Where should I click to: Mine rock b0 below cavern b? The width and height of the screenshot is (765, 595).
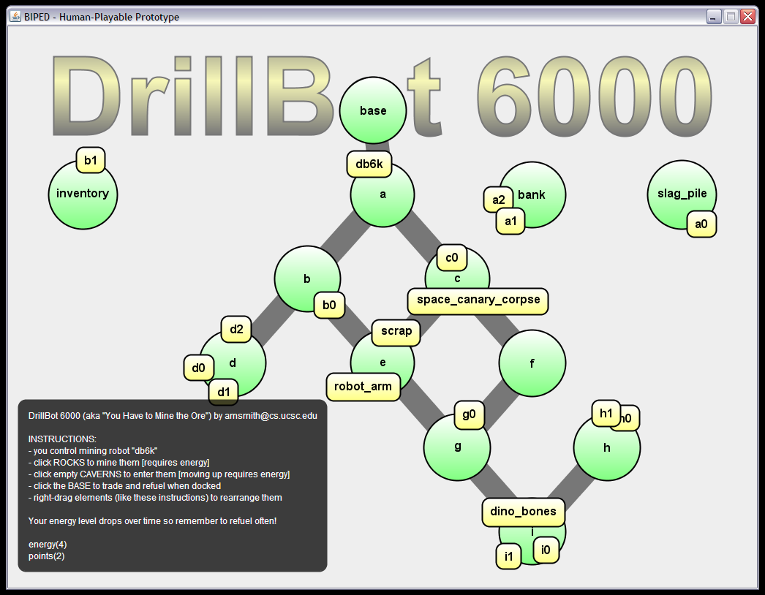(329, 305)
